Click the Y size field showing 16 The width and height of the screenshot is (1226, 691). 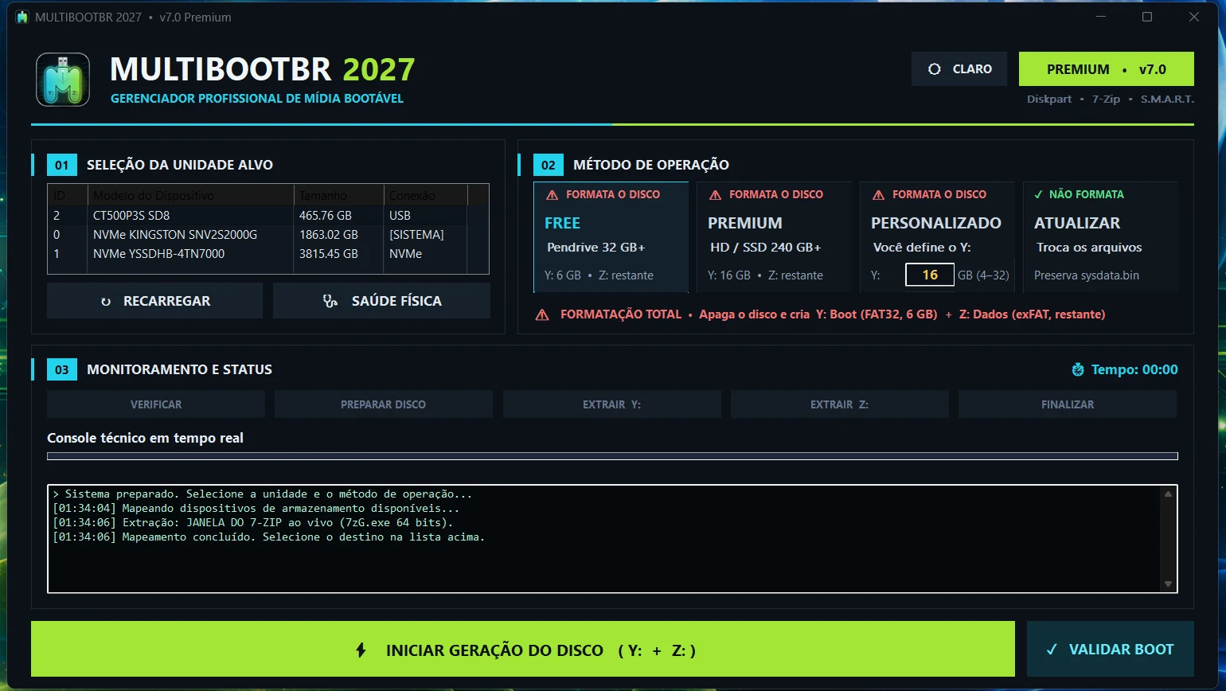pos(930,275)
